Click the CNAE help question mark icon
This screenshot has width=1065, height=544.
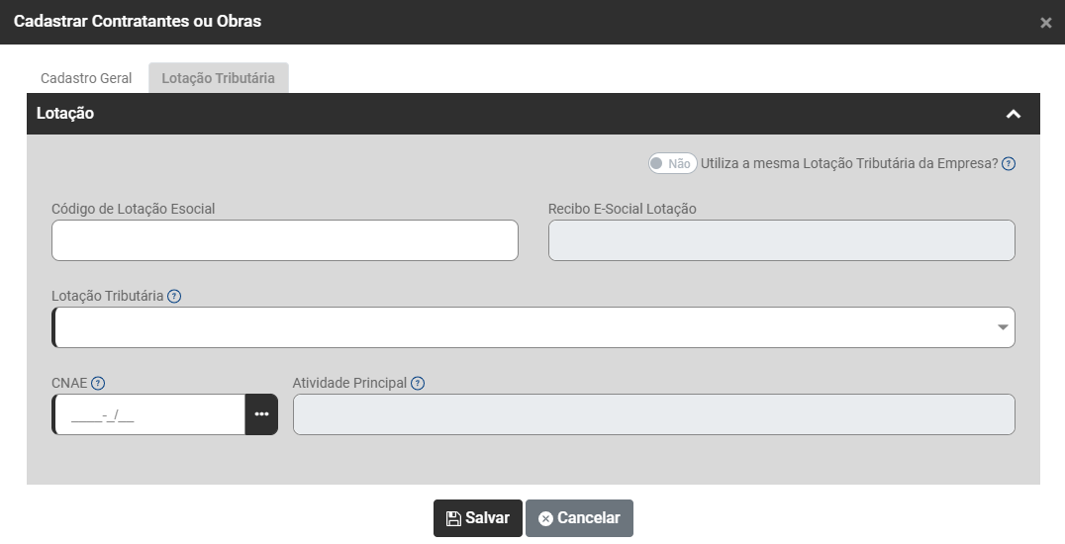click(x=98, y=383)
